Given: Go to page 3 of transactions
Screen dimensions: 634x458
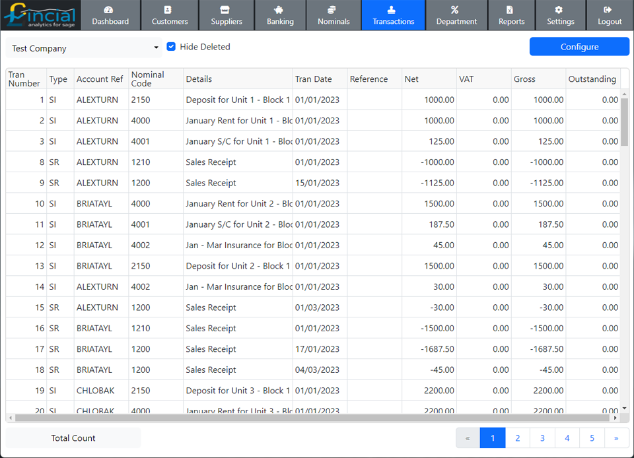Looking at the screenshot, I should [542, 438].
